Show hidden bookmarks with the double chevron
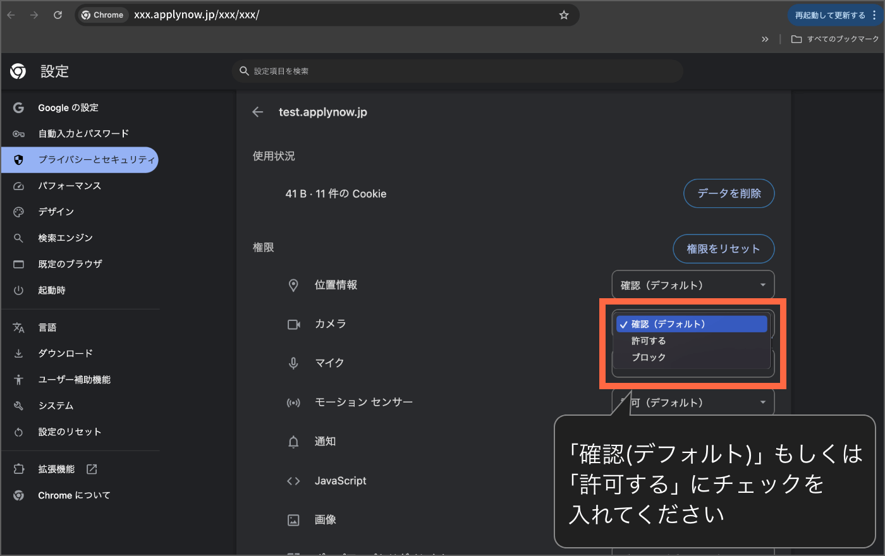The height and width of the screenshot is (556, 885). [x=765, y=39]
